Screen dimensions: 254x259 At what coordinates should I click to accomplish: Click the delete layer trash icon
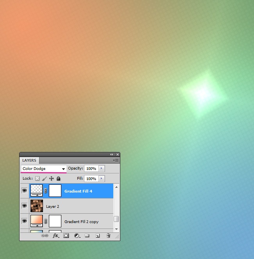(108, 236)
